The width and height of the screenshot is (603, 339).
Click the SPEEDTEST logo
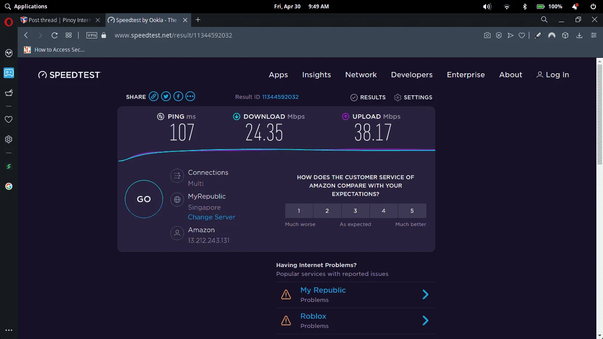pyautogui.click(x=69, y=75)
